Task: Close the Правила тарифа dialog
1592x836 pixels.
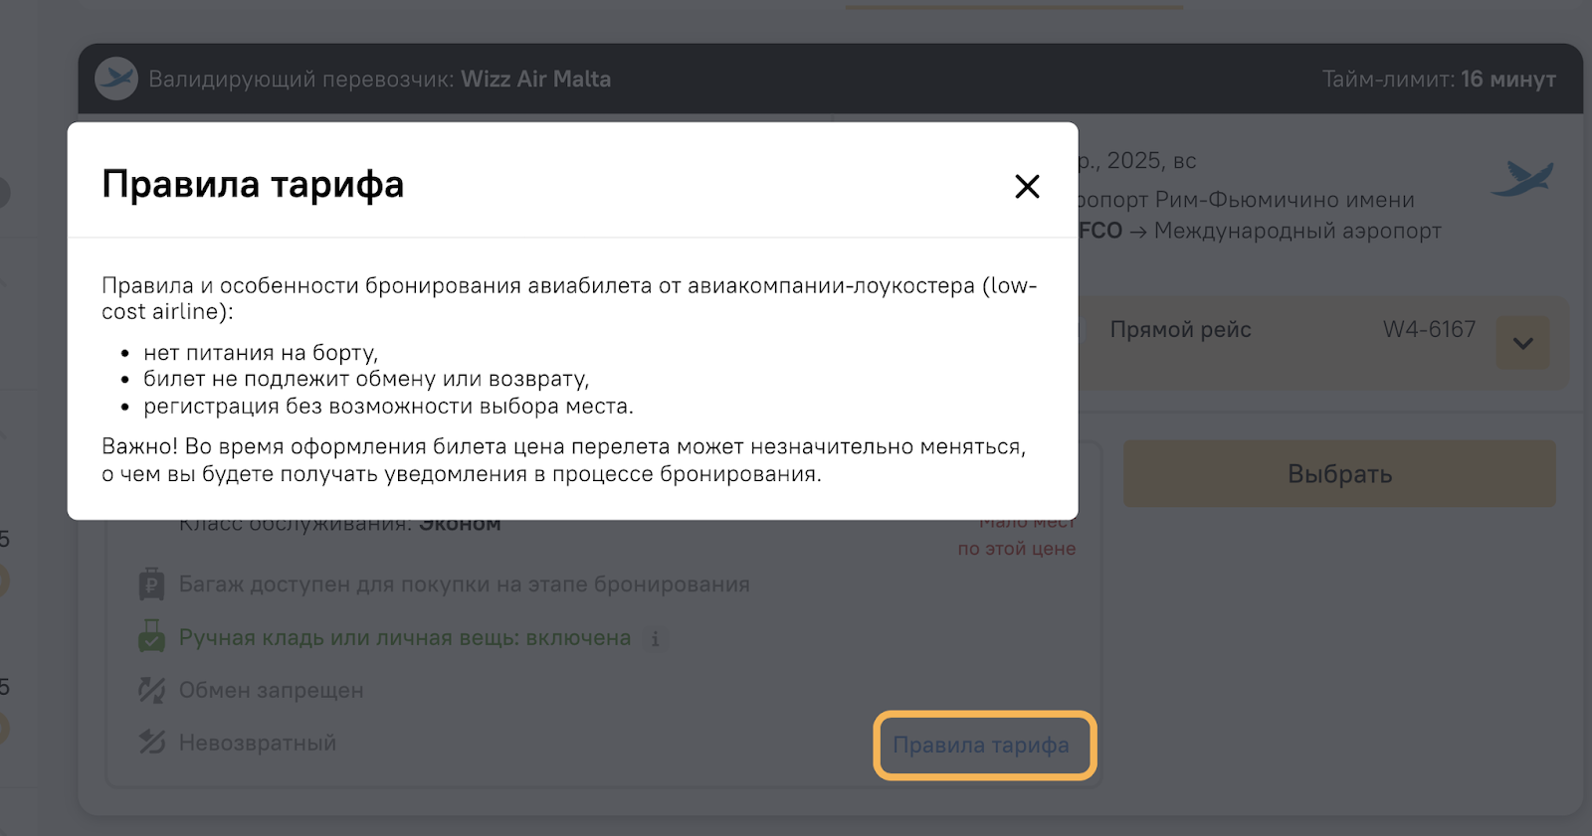Action: click(1027, 186)
